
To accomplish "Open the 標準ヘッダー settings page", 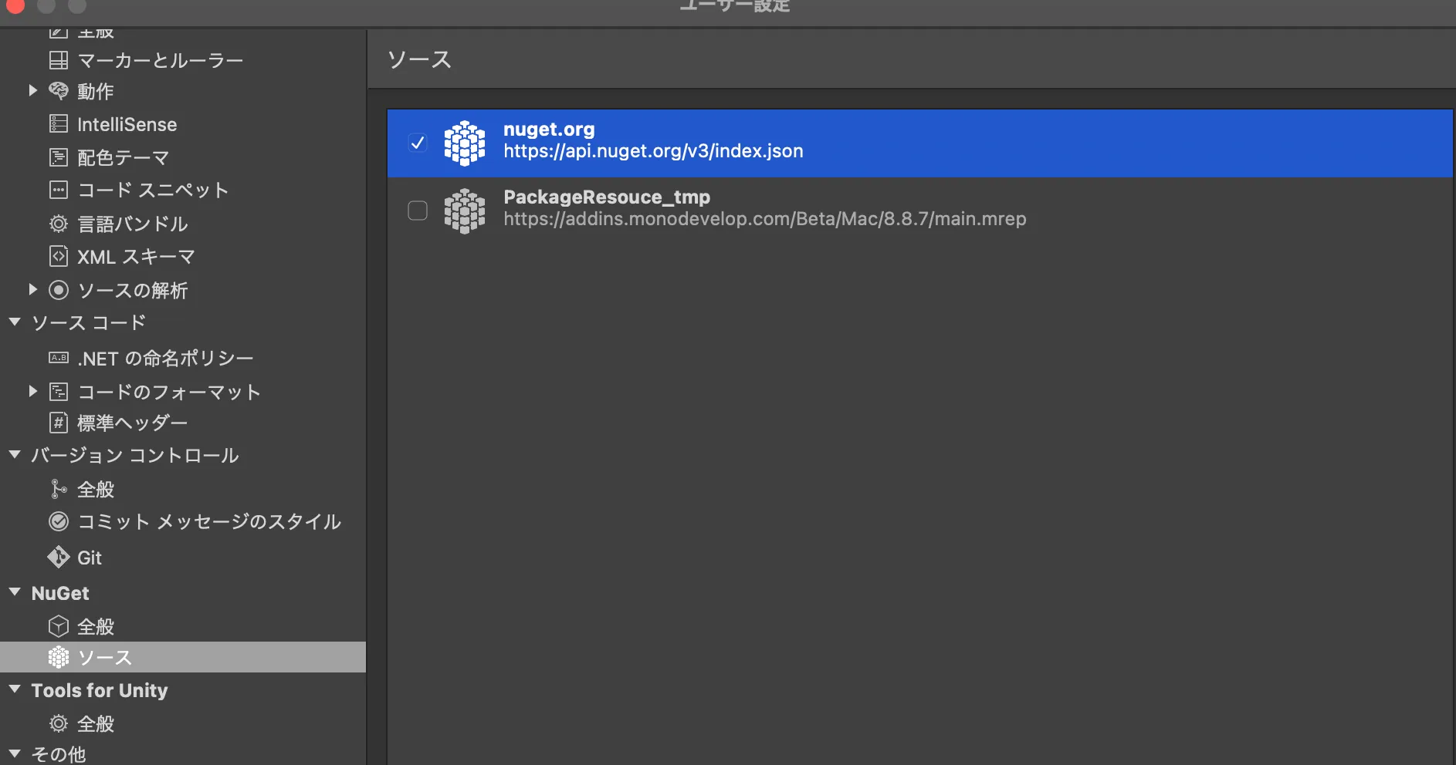I will click(131, 422).
